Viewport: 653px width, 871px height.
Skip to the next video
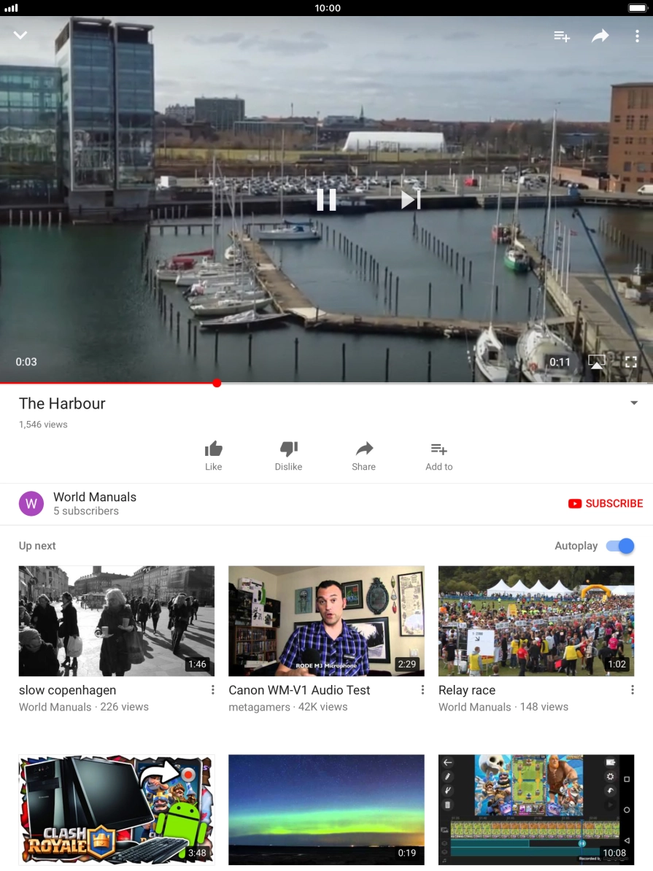(x=411, y=200)
